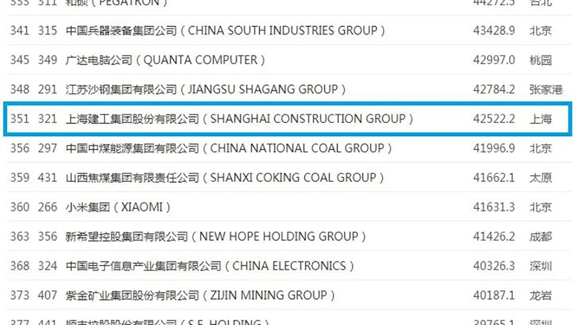Viewport: 577px width, 325px height.
Task: Click the revenue value 43428.9
Action: [x=493, y=31]
